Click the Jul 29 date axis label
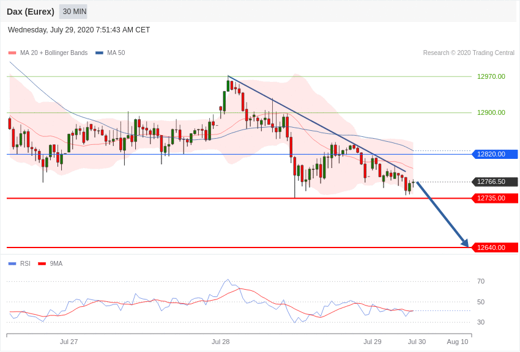 (373, 342)
